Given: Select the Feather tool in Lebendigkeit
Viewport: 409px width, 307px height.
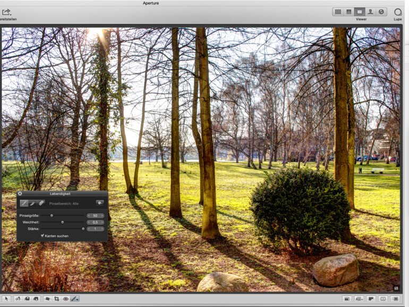Looking at the screenshot, I should click(x=32, y=203).
